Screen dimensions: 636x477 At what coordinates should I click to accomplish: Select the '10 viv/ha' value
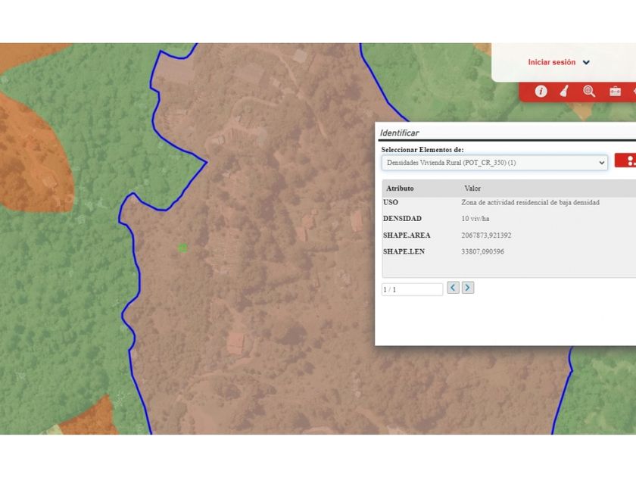[x=475, y=219]
